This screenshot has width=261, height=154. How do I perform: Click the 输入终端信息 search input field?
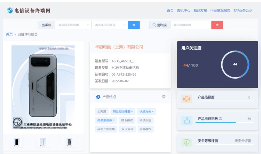[191, 25]
